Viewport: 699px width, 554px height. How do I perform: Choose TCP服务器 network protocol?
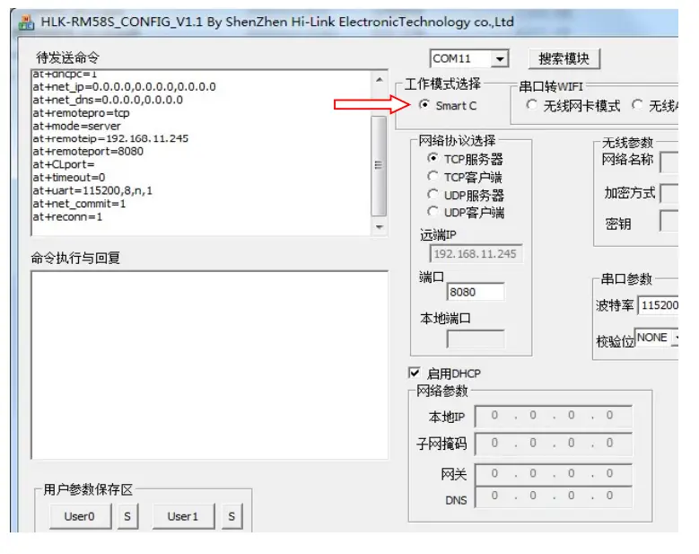click(433, 158)
